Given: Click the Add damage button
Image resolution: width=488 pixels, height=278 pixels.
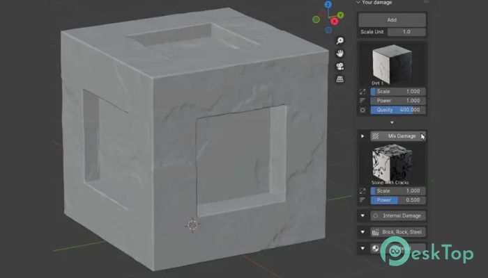Looking at the screenshot, I should (392, 20).
